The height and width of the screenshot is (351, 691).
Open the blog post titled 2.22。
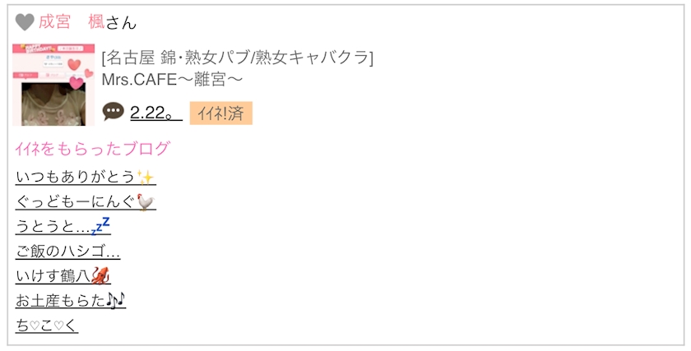pos(155,113)
